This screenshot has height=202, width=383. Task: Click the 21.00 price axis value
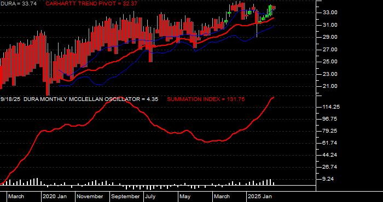pyautogui.click(x=330, y=86)
